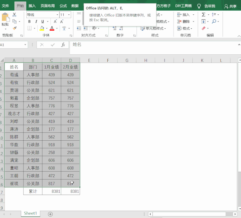Image resolution: width=241 pixels, height=218 pixels.
Task: Select the Format Painter brush
Action: [14, 28]
